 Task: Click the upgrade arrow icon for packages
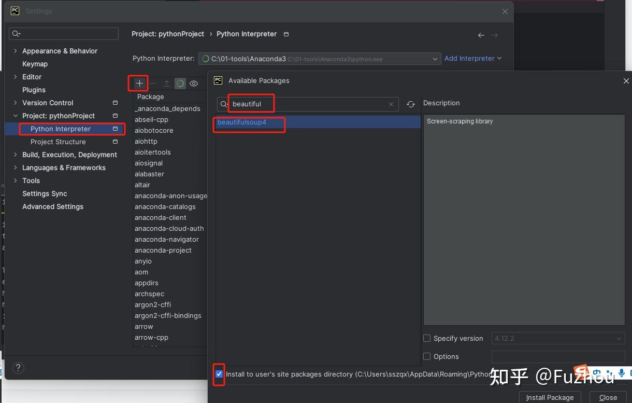166,83
